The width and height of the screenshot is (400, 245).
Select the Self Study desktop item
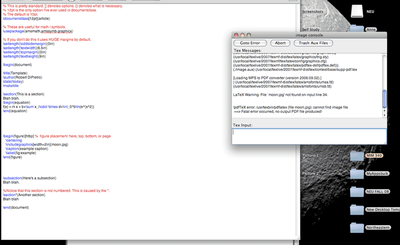[311, 30]
